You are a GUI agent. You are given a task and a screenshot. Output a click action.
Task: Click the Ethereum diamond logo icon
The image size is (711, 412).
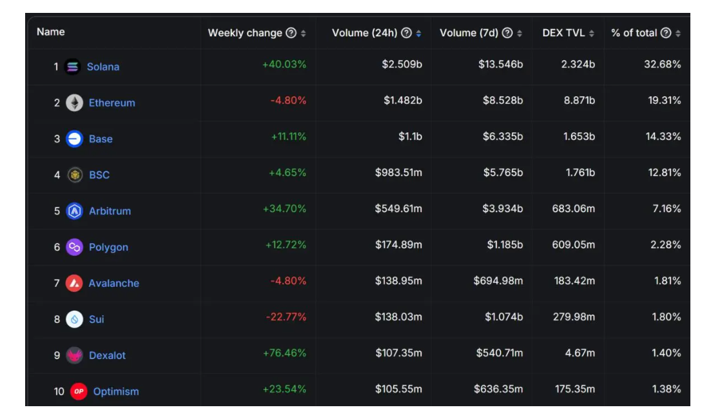point(74,103)
